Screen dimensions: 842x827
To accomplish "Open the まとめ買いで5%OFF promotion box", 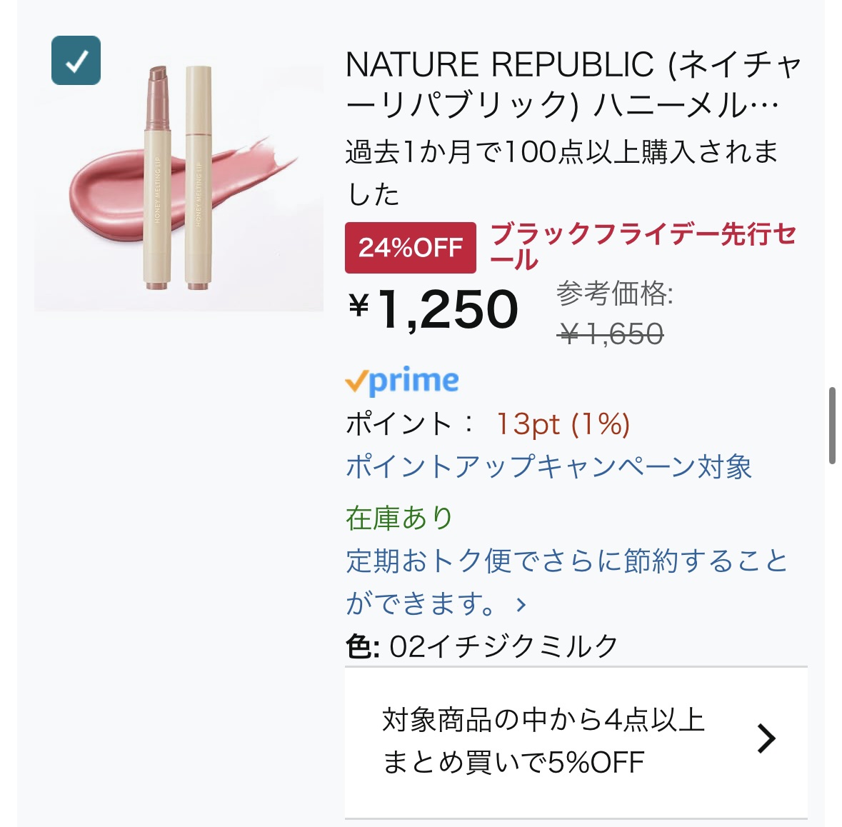I will click(543, 741).
